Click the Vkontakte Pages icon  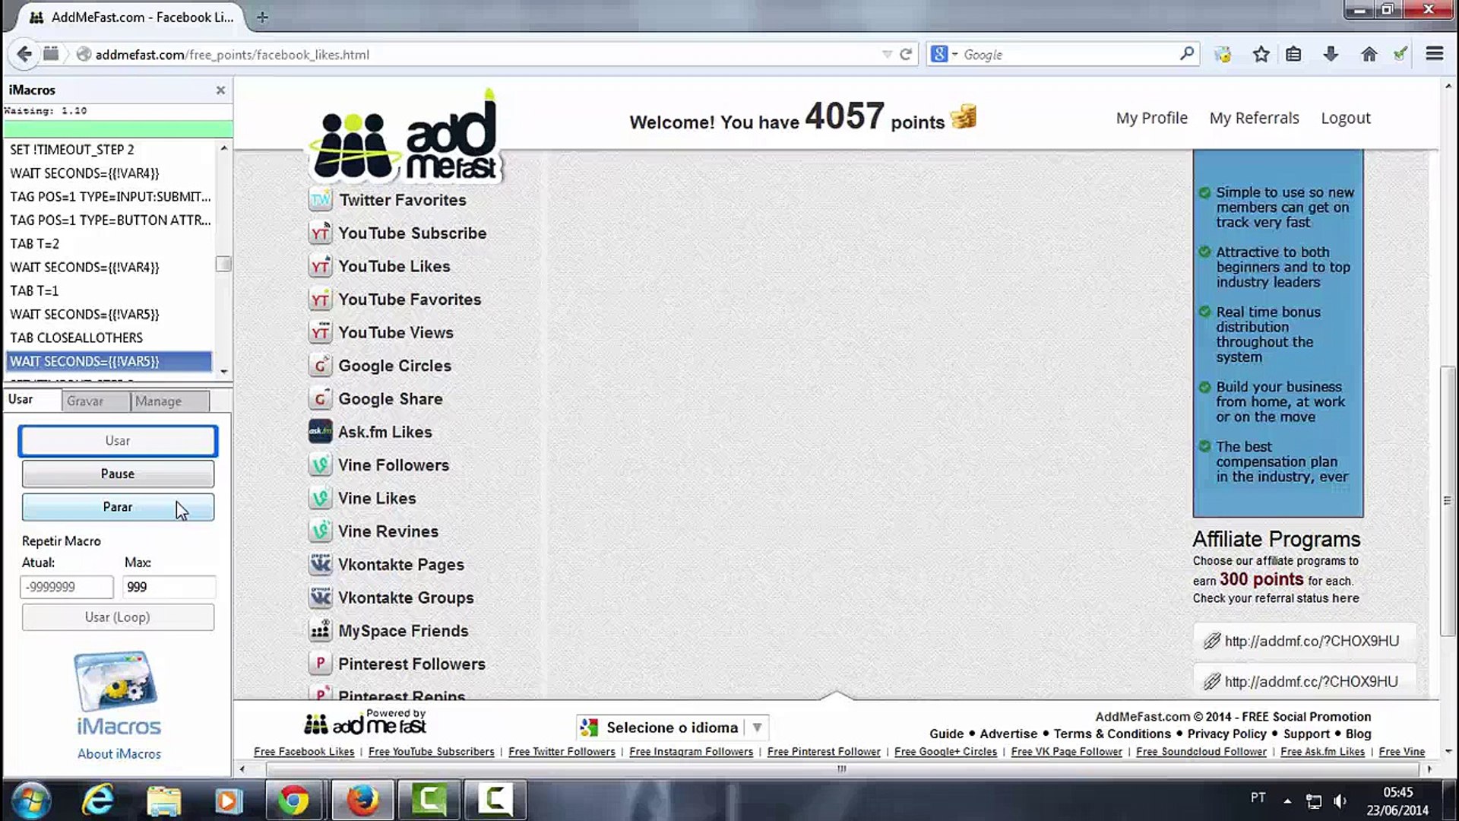pos(320,563)
